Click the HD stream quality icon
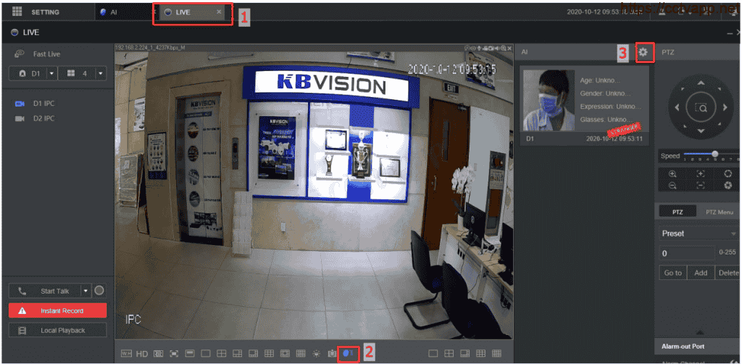This screenshot has height=364, width=742. tap(142, 353)
